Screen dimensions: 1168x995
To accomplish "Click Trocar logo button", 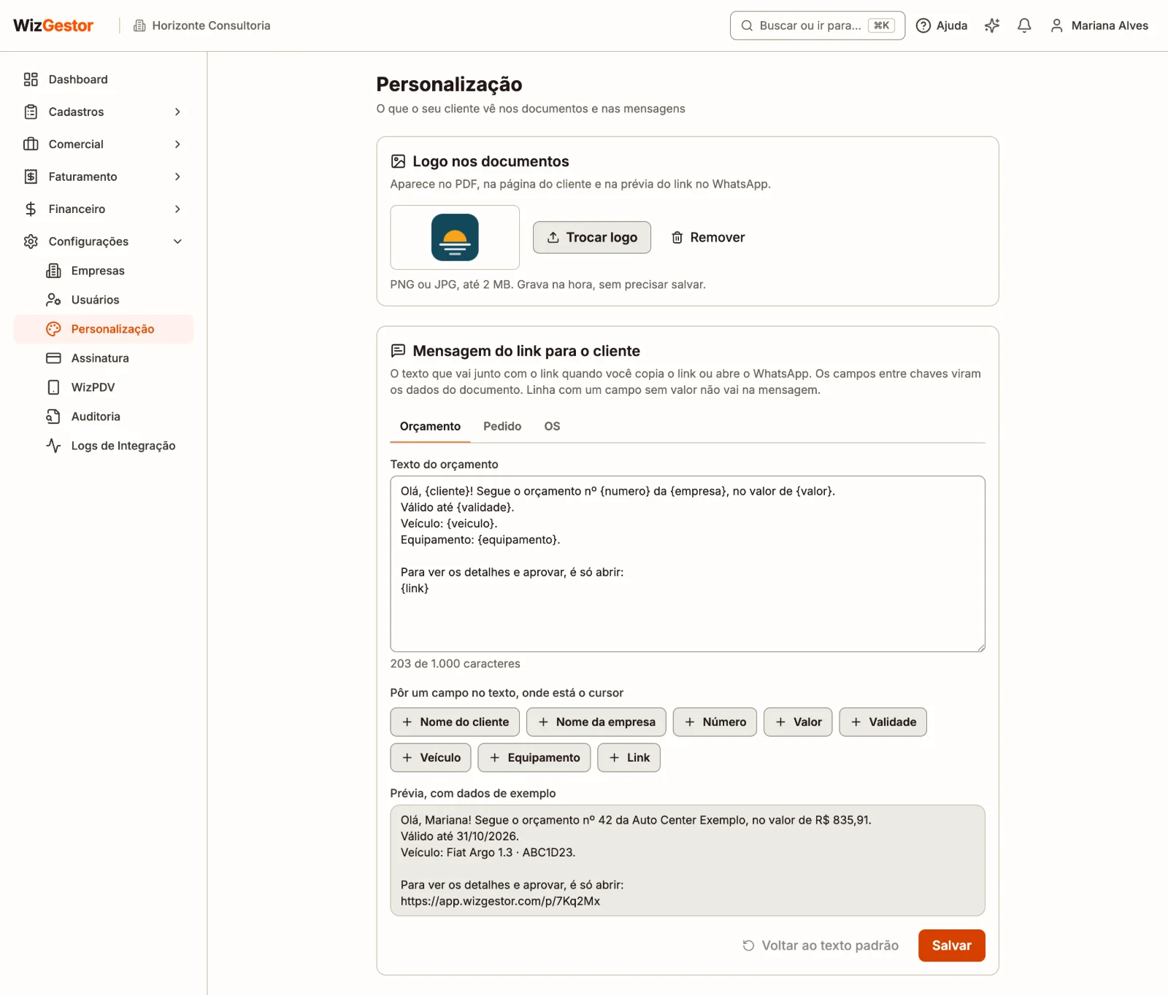I will pyautogui.click(x=592, y=237).
